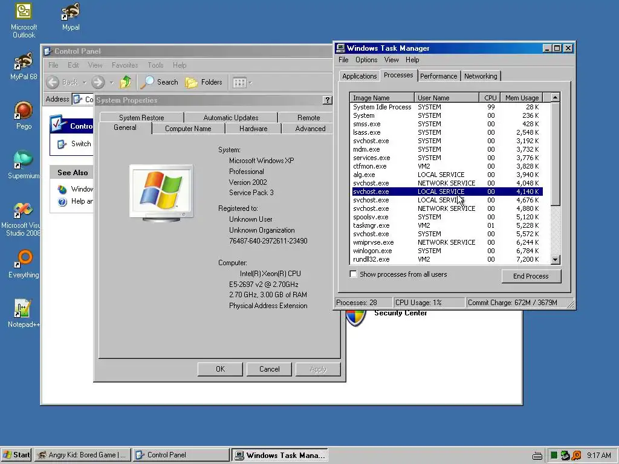The height and width of the screenshot is (464, 619).
Task: Click the Folders toolbar button
Action: pyautogui.click(x=204, y=82)
